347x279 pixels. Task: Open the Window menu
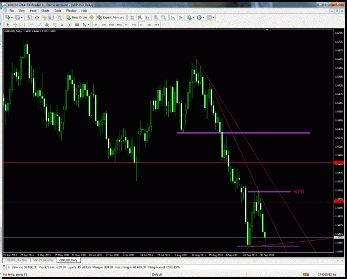[x=71, y=11]
